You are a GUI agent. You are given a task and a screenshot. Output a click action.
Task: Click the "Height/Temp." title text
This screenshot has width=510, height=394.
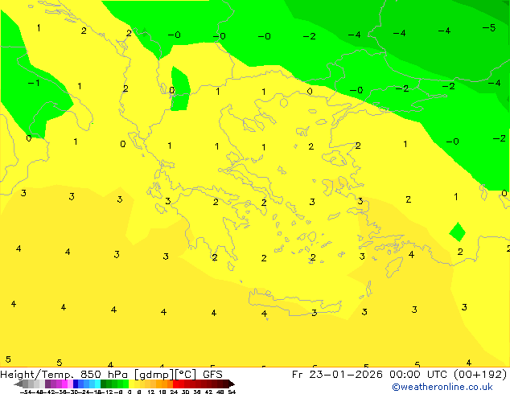36,375
